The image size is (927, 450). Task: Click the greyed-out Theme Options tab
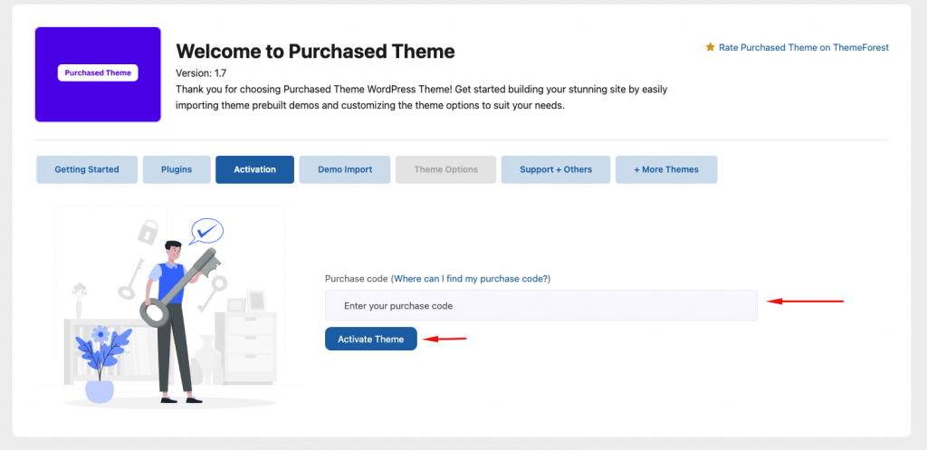(445, 169)
